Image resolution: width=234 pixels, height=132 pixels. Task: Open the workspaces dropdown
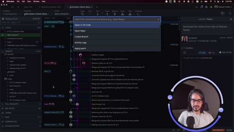click(11, 14)
